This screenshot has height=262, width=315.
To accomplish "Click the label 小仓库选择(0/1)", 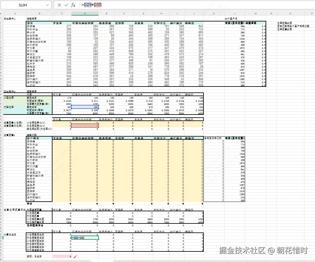I will coord(36,123).
